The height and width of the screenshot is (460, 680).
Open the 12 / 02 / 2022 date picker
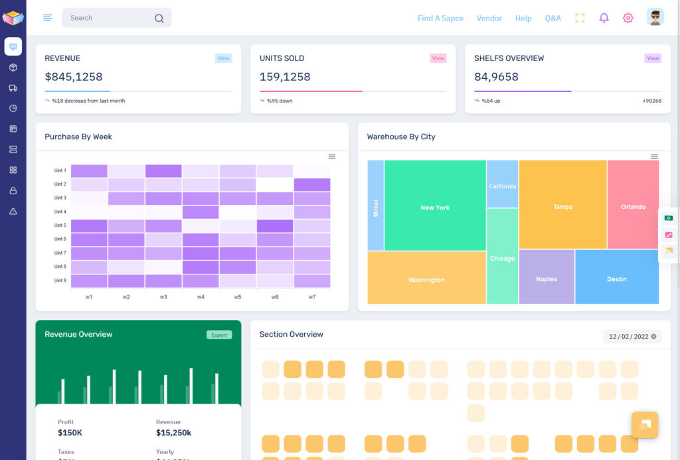tap(632, 336)
